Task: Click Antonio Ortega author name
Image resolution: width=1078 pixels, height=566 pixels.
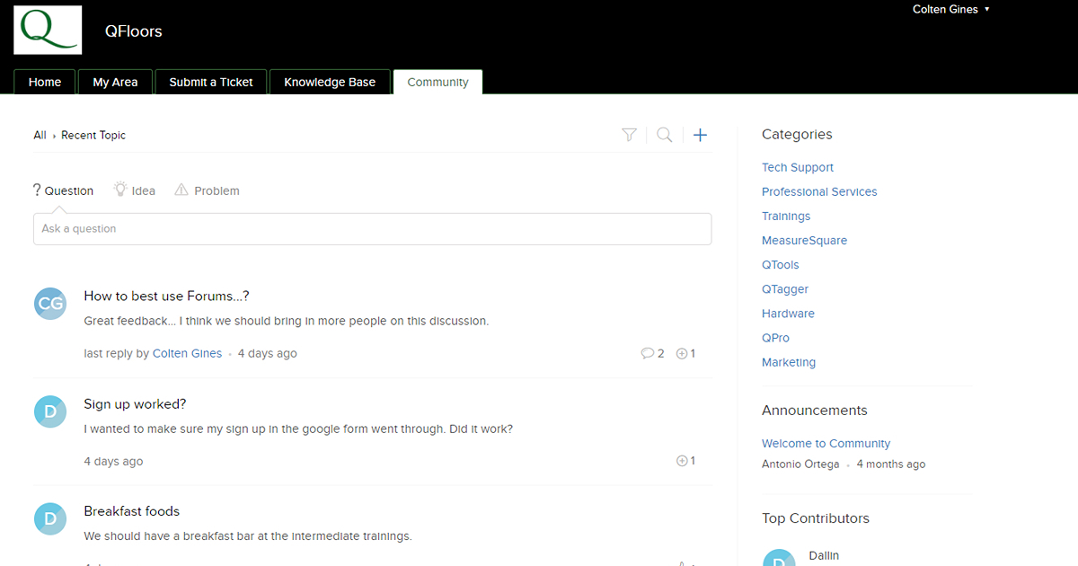Action: click(x=800, y=464)
